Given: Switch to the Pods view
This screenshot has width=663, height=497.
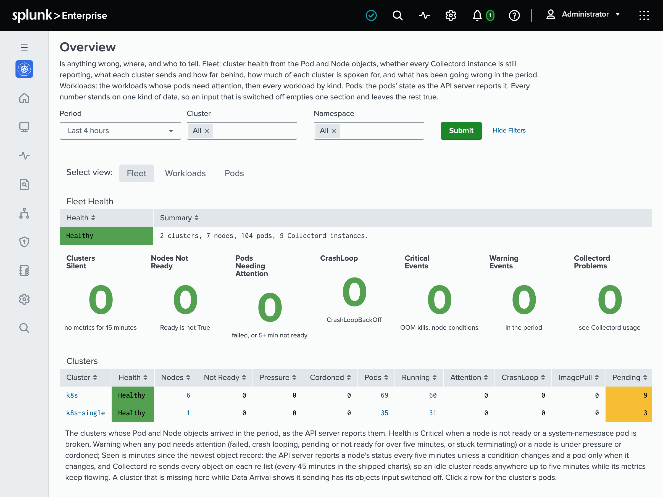Looking at the screenshot, I should coord(234,173).
